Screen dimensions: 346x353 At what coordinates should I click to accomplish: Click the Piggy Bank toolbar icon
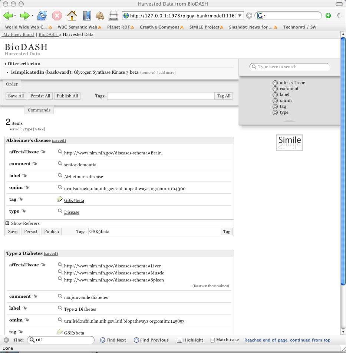coord(100,16)
